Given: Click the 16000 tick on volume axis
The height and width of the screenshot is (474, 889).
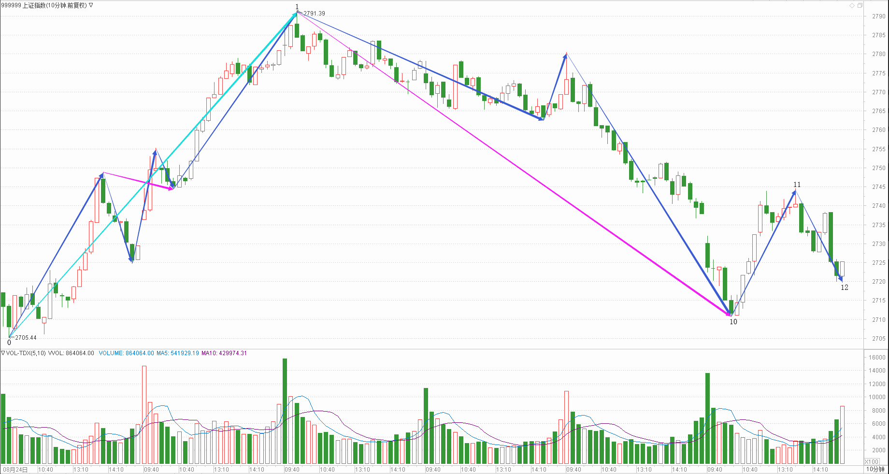Looking at the screenshot, I should pyautogui.click(x=877, y=358).
